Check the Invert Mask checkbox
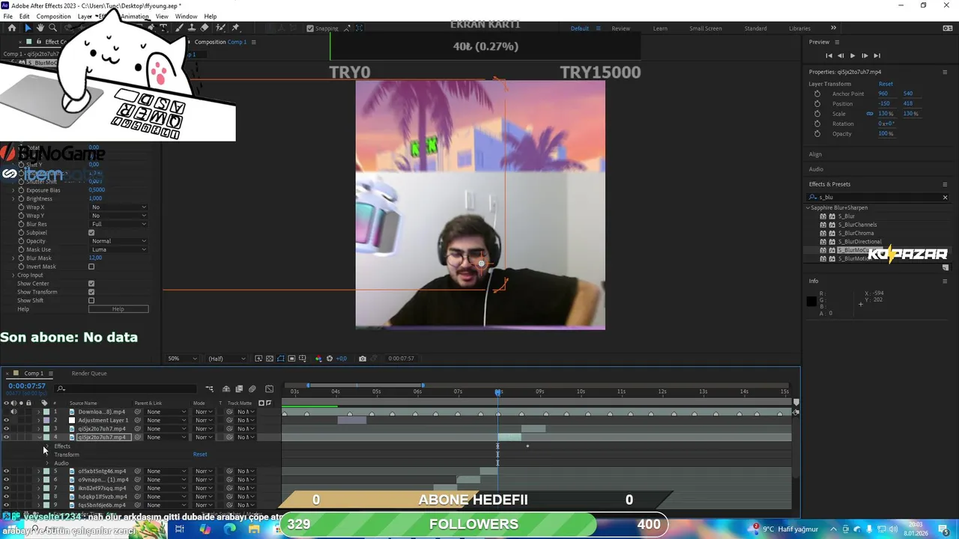This screenshot has height=539, width=959. pyautogui.click(x=91, y=267)
